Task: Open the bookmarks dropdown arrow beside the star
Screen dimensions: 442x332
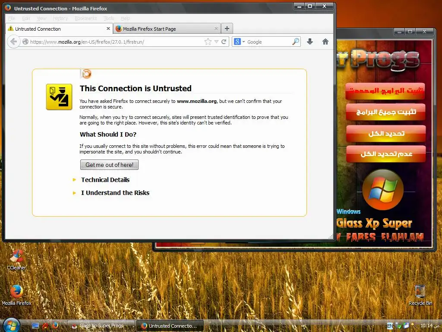Action: [216, 42]
